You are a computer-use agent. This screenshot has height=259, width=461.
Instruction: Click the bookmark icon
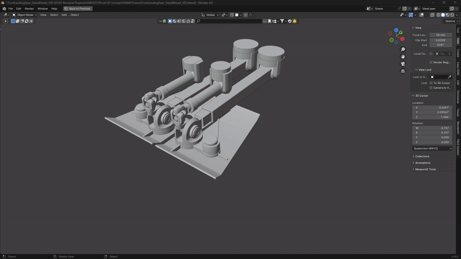[x=269, y=21]
